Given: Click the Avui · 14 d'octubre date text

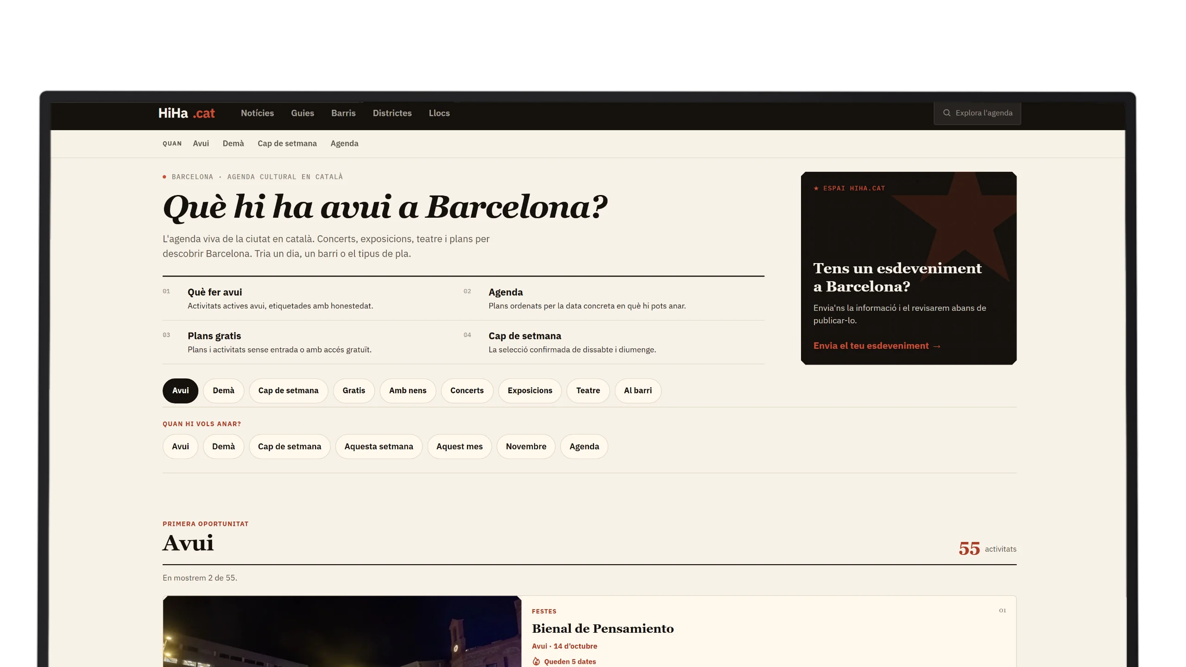Looking at the screenshot, I should 564,646.
